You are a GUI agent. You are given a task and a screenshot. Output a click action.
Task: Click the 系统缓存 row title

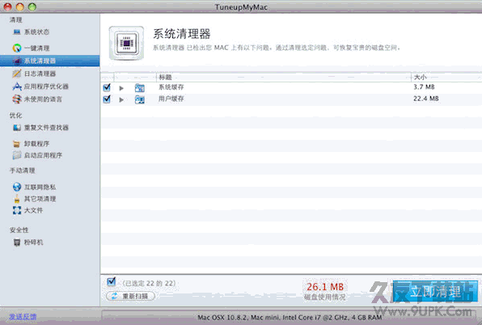[171, 87]
